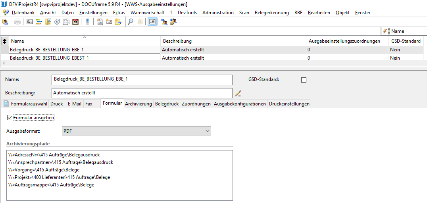Switch to the Ausgabekonfigurationen tab
The image size is (427, 203).
click(240, 104)
